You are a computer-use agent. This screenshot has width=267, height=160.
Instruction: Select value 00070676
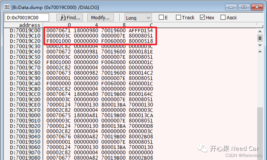click(x=59, y=137)
